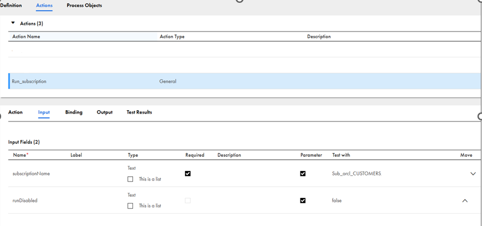Uncheck Parameter for runDisabled
Viewport: 482px width, 226px height.
click(303, 201)
